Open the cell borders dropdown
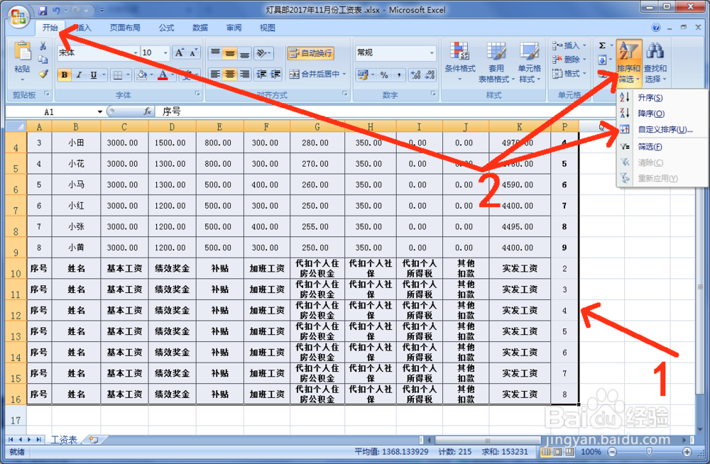The image size is (710, 464). (128, 74)
